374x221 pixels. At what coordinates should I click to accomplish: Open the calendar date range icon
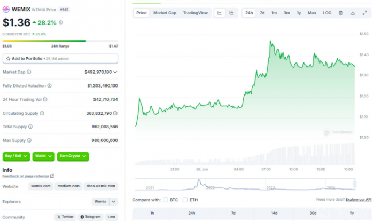[x=341, y=13]
